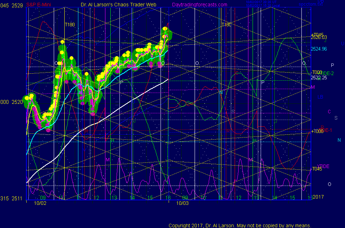Click the 000 2520 price axis label
The image size is (345, 228).
(x=12, y=102)
